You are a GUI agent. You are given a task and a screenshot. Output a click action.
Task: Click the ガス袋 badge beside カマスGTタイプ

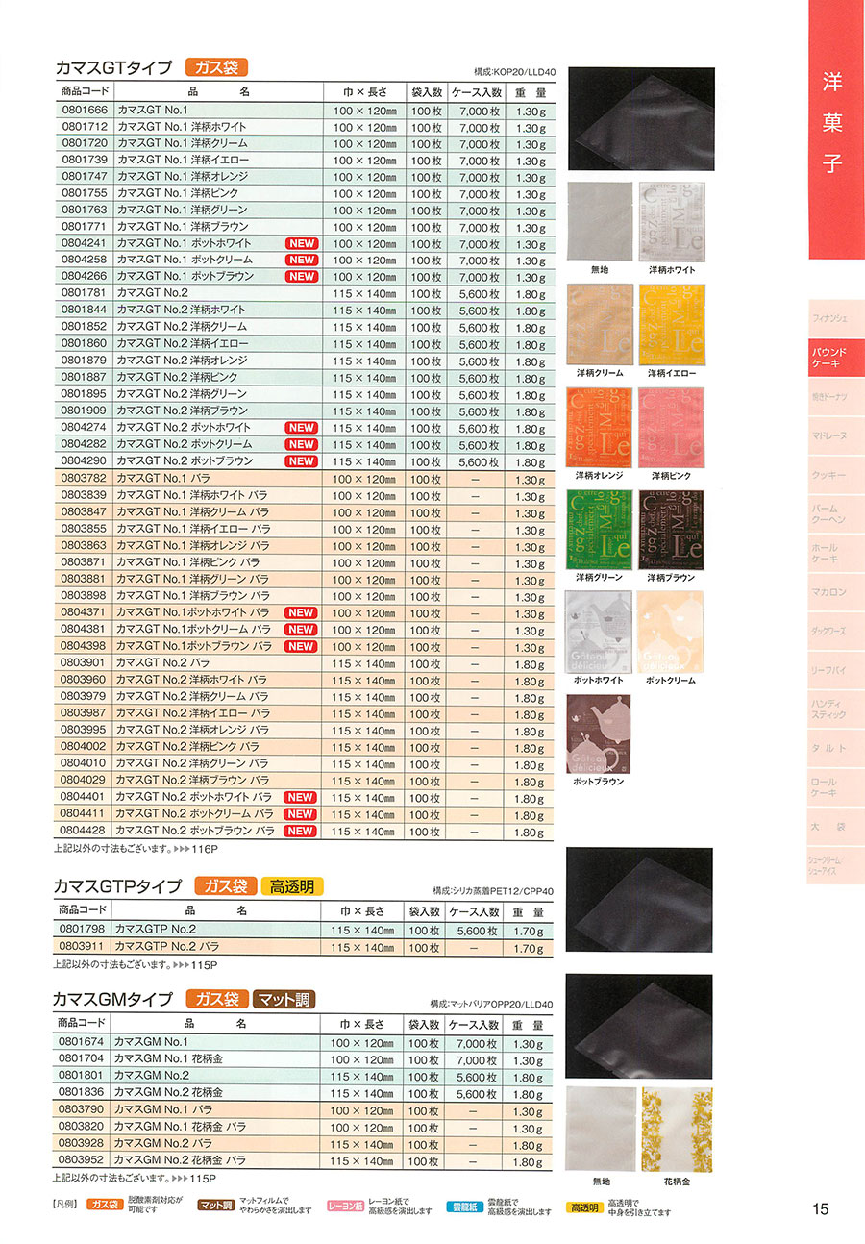pos(217,67)
